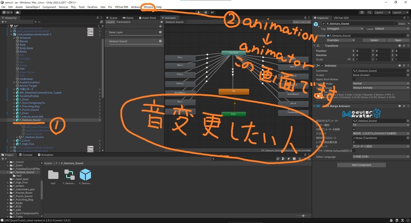Click the Hierarchy panel lock icon
411x223 pixels.
[x=98, y=18]
